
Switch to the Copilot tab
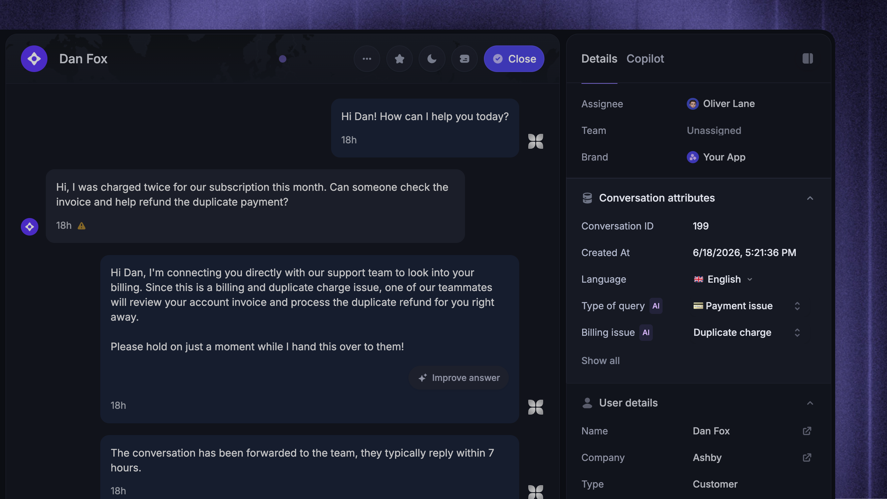pyautogui.click(x=645, y=59)
